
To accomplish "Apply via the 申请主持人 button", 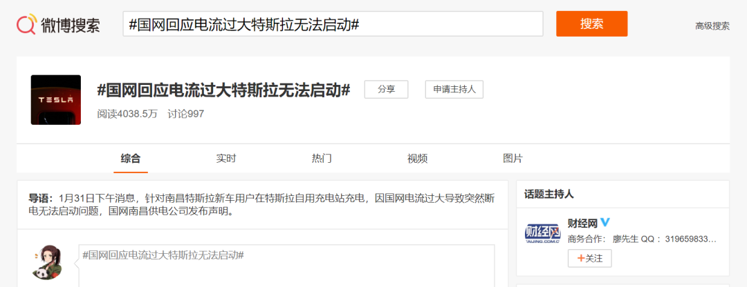I will click(454, 89).
